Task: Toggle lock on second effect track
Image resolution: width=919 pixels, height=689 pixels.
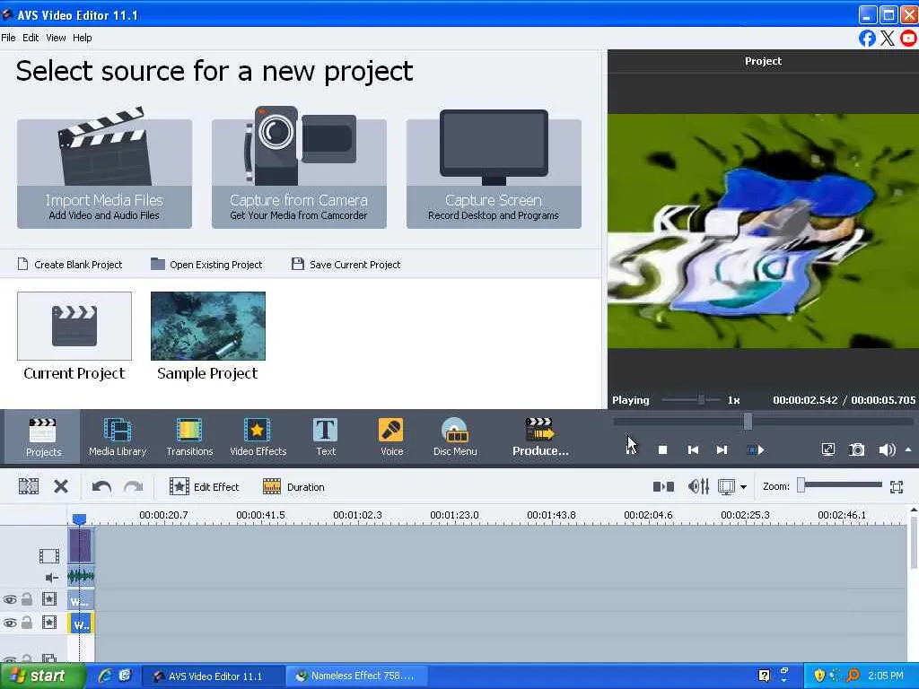Action: coord(27,623)
